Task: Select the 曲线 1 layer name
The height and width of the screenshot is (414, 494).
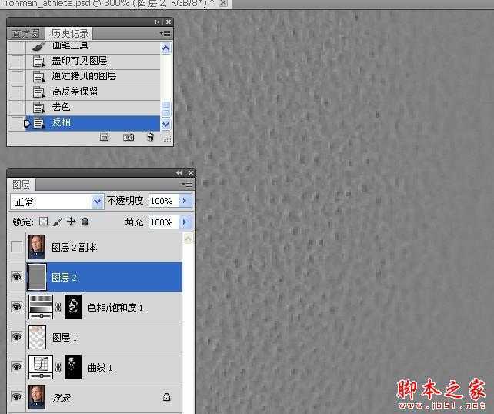Action: coord(100,367)
